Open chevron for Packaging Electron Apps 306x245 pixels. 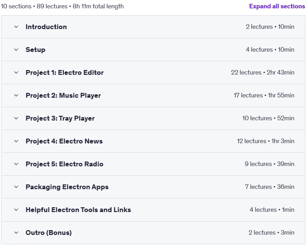16,187
